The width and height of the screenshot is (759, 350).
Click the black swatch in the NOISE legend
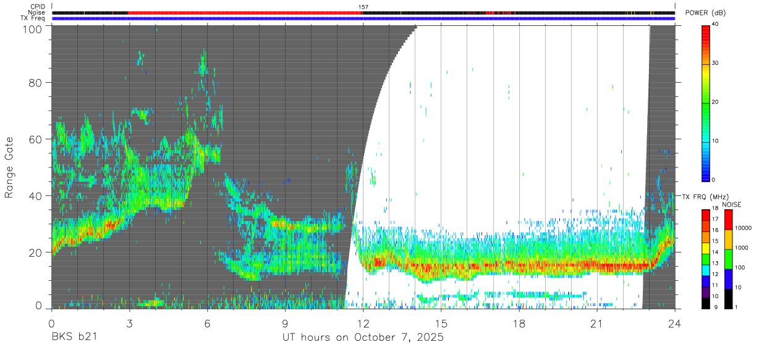point(729,299)
